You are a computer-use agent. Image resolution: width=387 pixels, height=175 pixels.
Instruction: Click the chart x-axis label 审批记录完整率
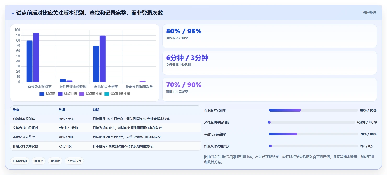pos(106,87)
